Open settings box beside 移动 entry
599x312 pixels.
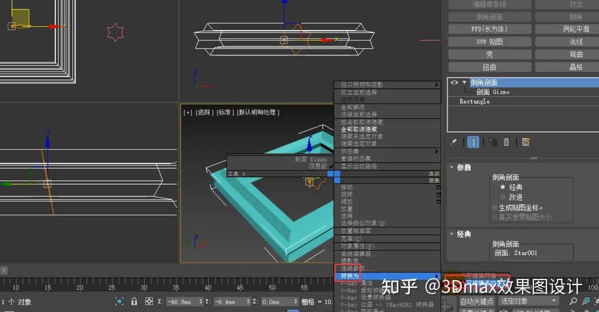(438, 187)
